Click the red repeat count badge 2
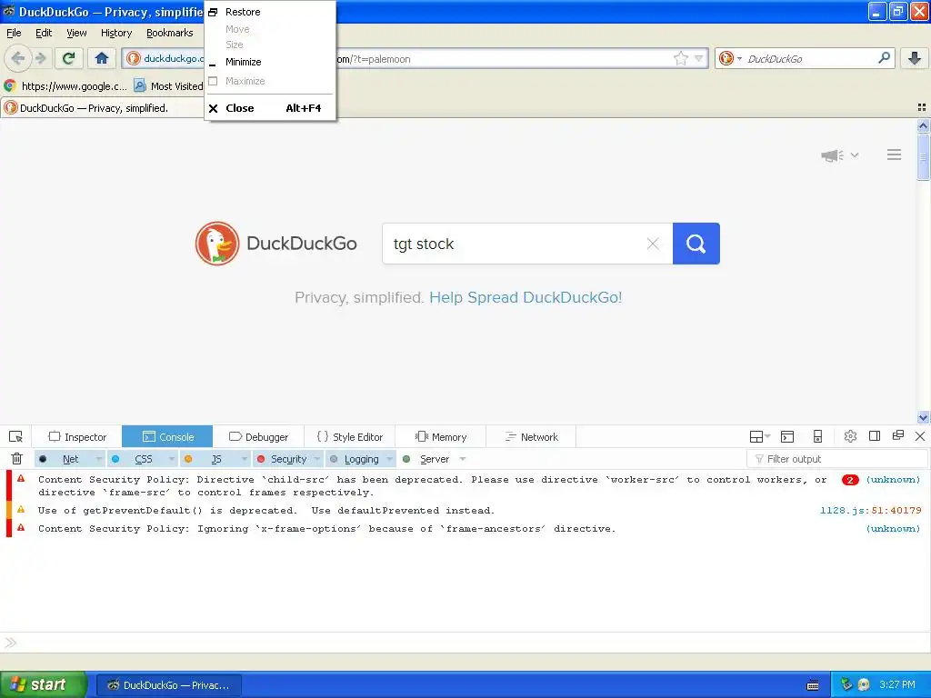931x698 pixels. point(850,480)
